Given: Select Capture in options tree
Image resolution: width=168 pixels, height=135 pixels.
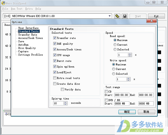Looking at the screenshot, I should pos(23,51).
